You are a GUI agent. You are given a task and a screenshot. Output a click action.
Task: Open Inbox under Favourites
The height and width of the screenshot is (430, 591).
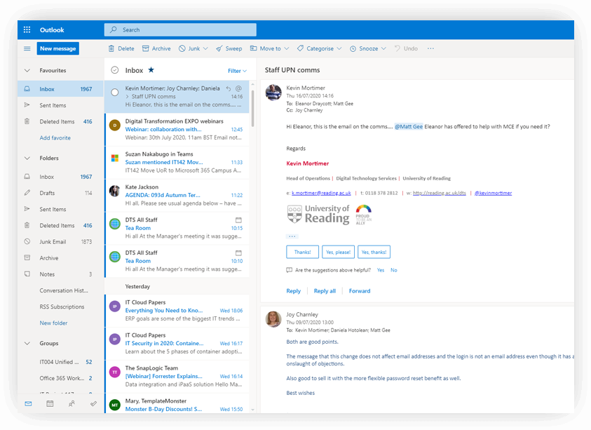tap(61, 89)
